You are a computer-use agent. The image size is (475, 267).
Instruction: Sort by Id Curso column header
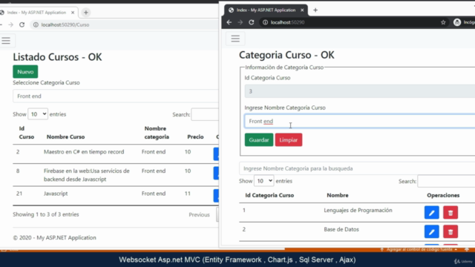tap(27, 133)
